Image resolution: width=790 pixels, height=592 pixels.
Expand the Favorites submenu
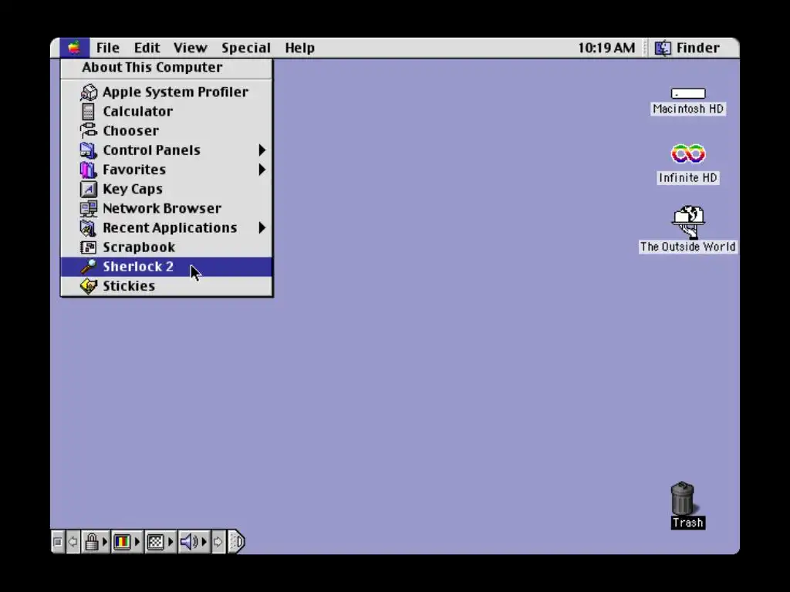167,170
